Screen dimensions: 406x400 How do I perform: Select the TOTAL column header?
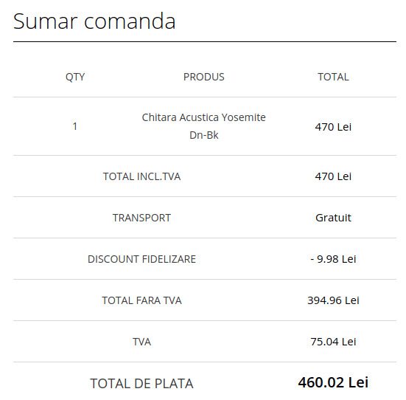333,77
